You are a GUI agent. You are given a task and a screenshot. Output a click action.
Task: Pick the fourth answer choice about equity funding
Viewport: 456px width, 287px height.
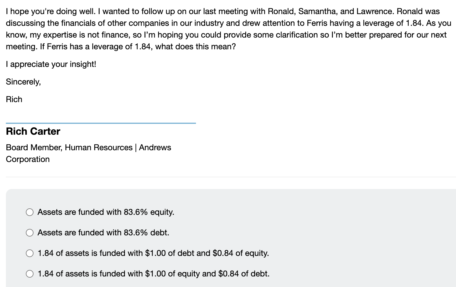[x=153, y=274]
